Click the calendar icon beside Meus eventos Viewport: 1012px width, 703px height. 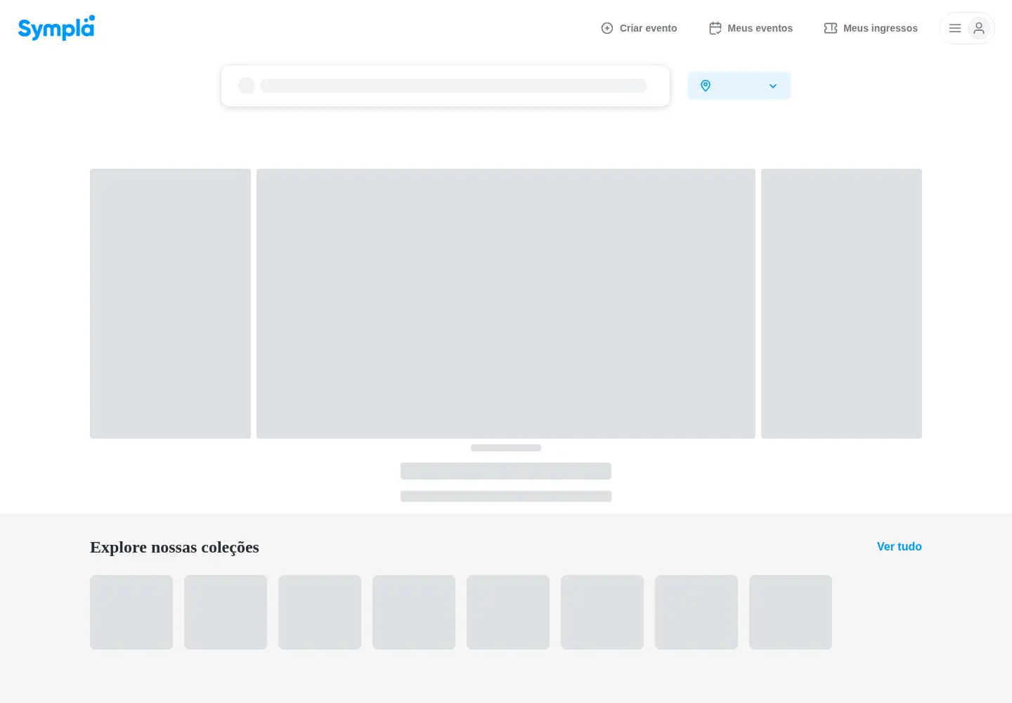[x=715, y=28]
